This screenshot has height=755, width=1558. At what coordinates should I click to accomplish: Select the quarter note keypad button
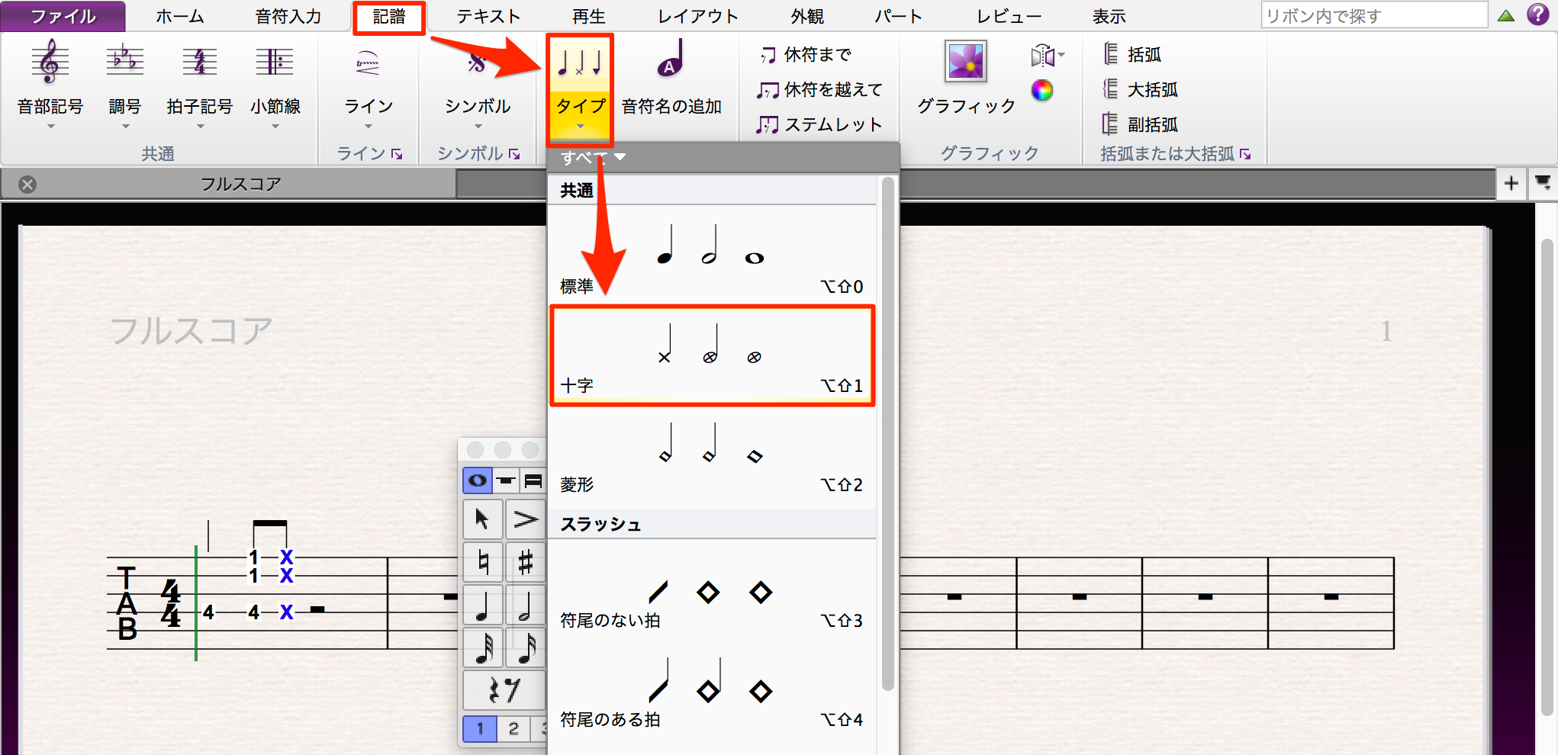[x=482, y=605]
